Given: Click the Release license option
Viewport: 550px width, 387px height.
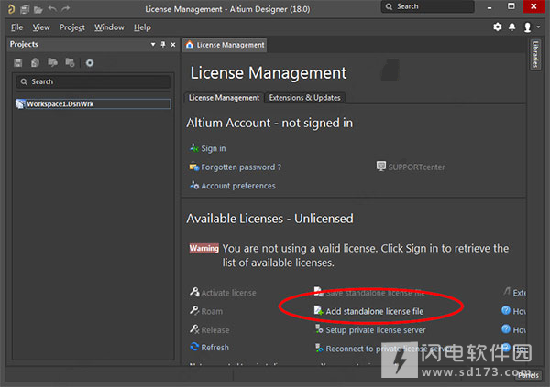Looking at the screenshot, I should pos(215,330).
